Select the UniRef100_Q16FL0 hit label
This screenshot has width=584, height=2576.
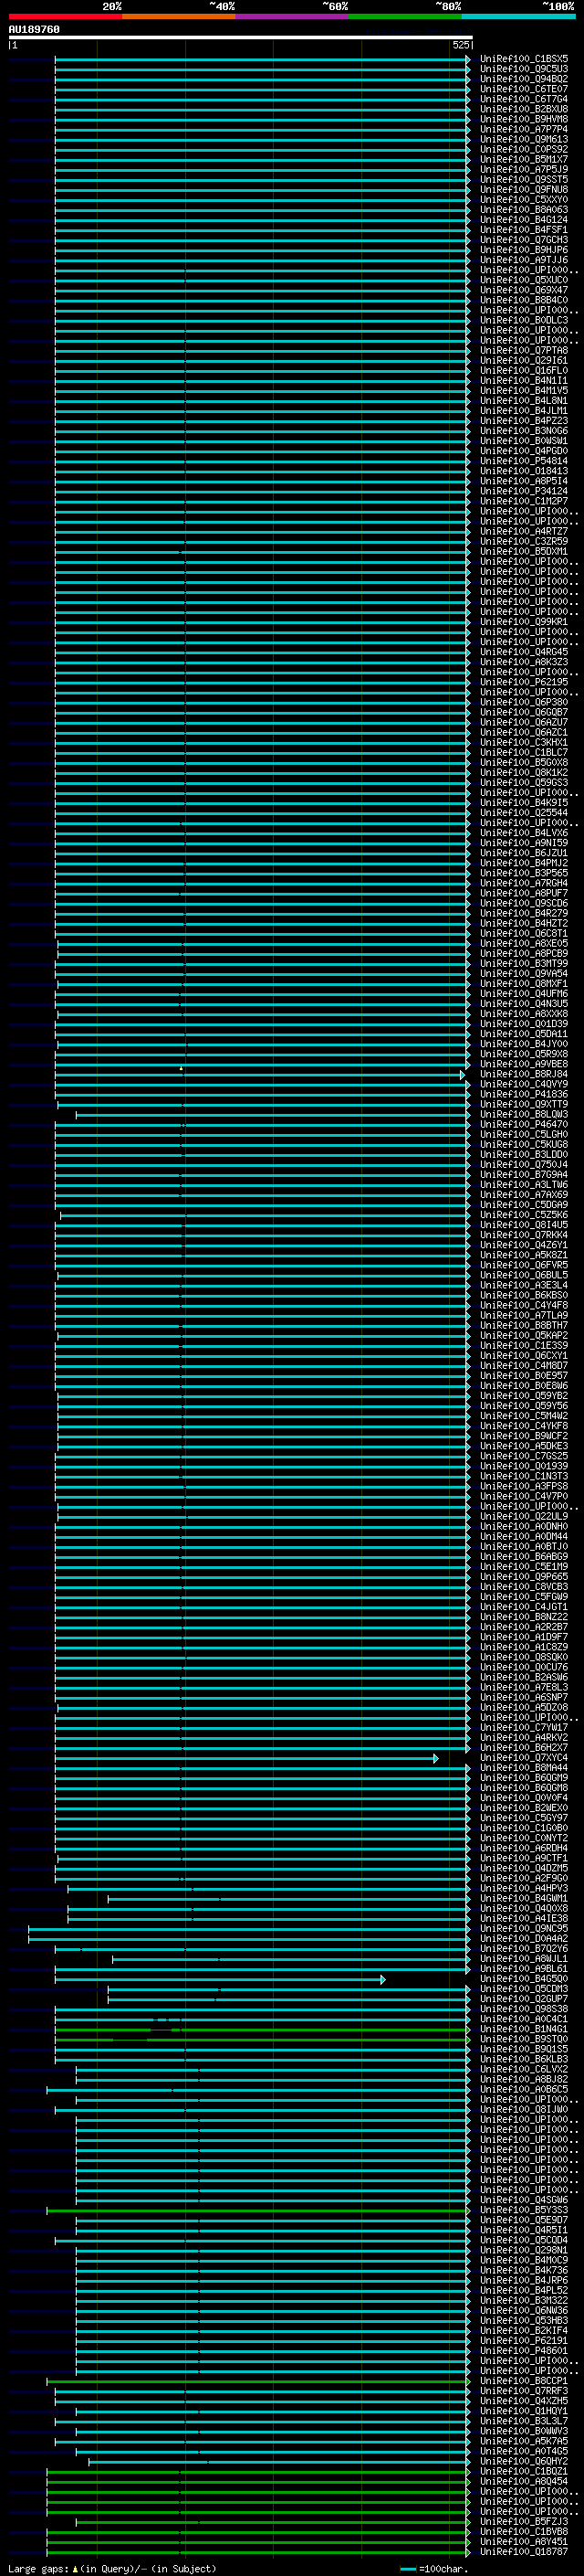(523, 370)
